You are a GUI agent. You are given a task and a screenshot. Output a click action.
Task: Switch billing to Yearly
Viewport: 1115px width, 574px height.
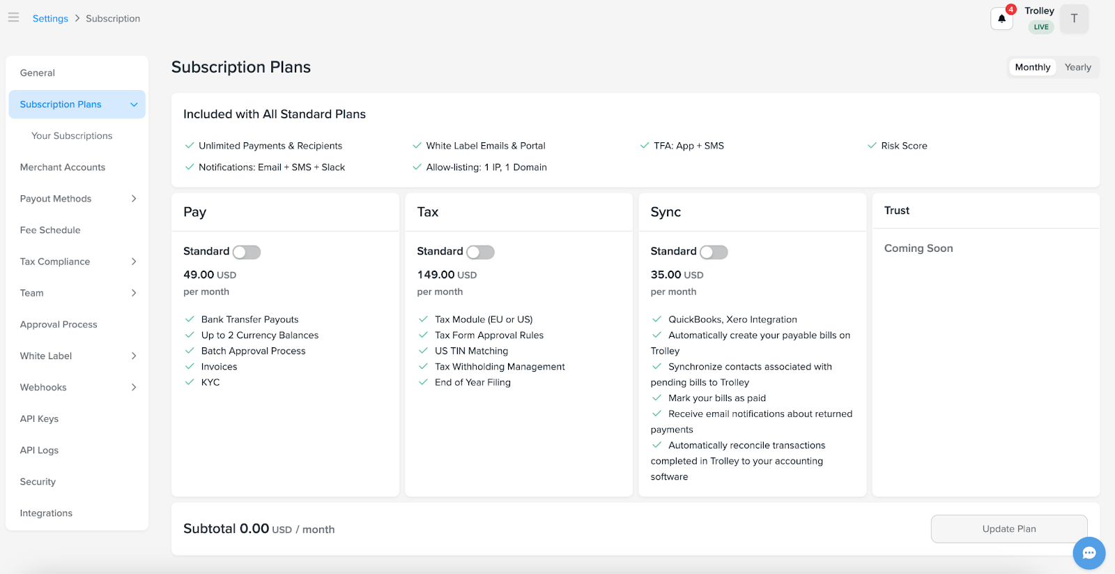coord(1077,67)
